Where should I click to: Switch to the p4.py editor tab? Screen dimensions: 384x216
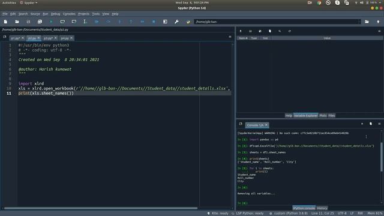tap(64, 38)
